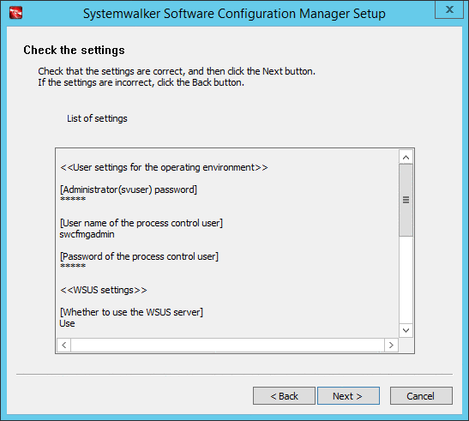
Task: Click the '[Whether to use the WSUS server]' line
Action: tap(131, 312)
